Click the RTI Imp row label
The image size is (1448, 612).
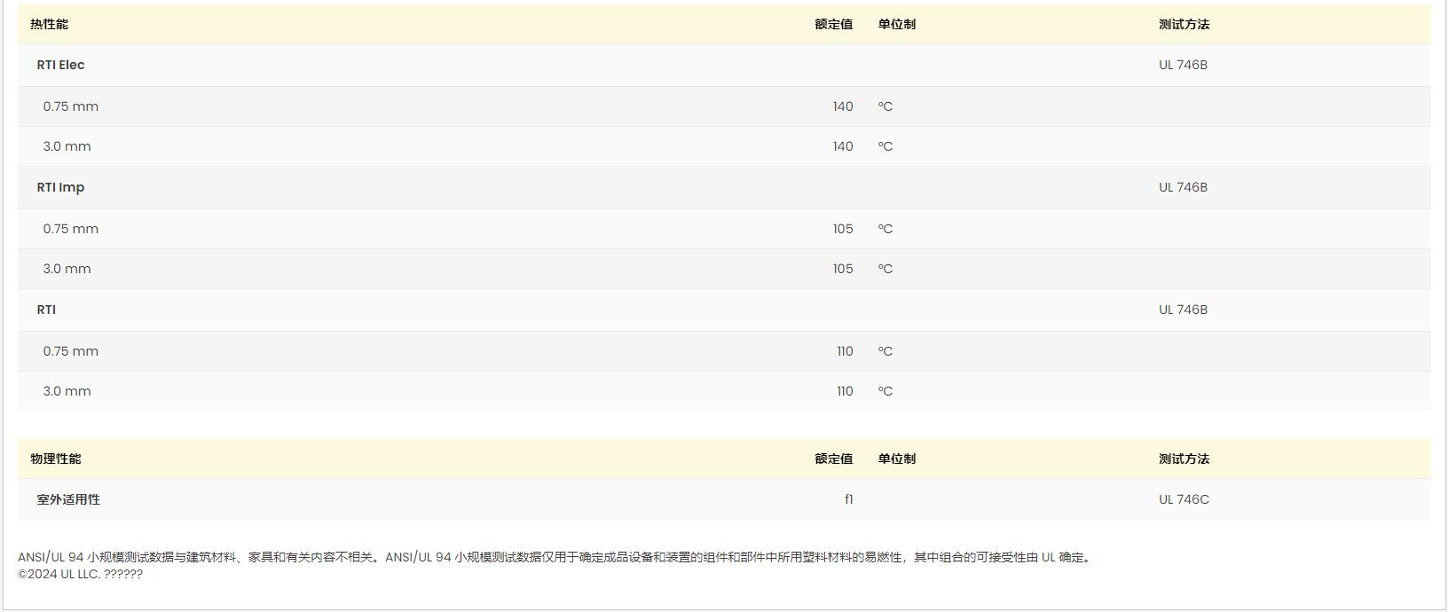[x=60, y=188]
